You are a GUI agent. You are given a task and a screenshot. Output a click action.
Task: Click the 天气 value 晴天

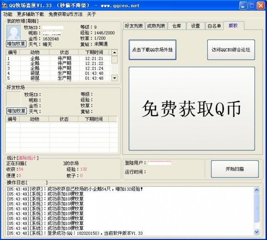tap(47, 44)
